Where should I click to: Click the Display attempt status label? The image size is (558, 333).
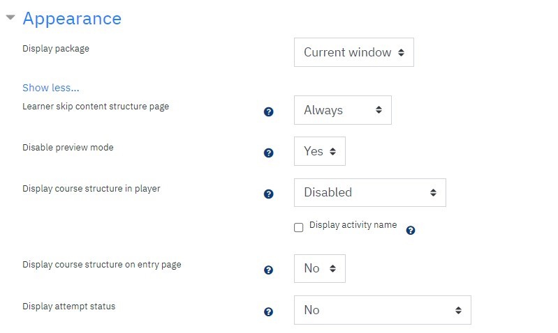pyautogui.click(x=69, y=307)
